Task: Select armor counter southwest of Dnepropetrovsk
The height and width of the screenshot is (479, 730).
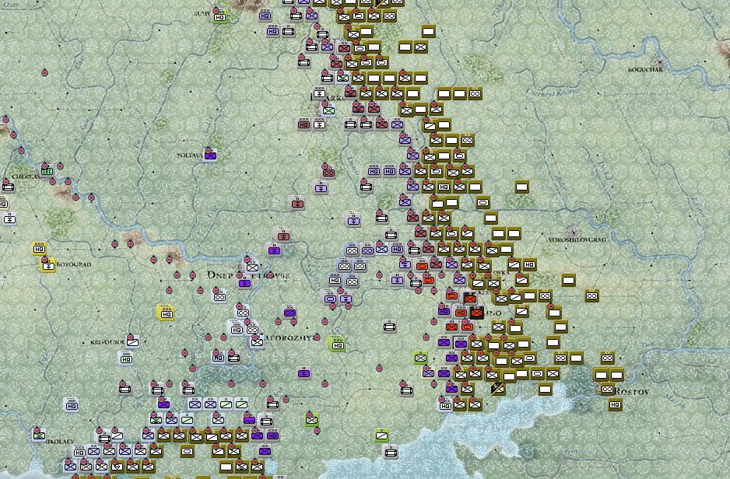Action: (219, 297)
